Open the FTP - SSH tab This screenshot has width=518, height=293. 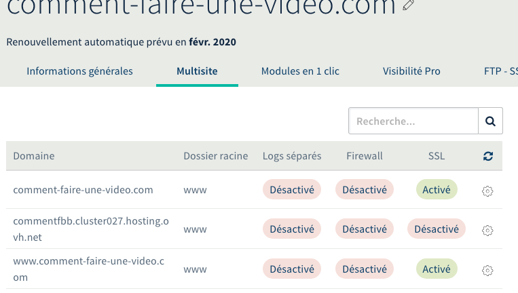(x=500, y=71)
